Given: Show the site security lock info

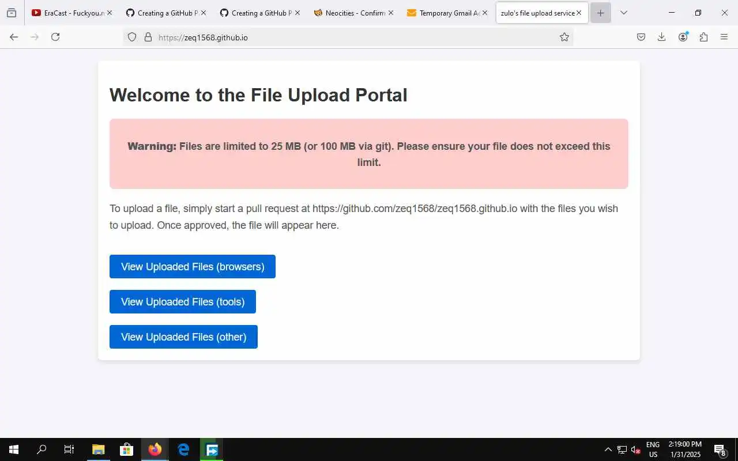Looking at the screenshot, I should [x=148, y=37].
